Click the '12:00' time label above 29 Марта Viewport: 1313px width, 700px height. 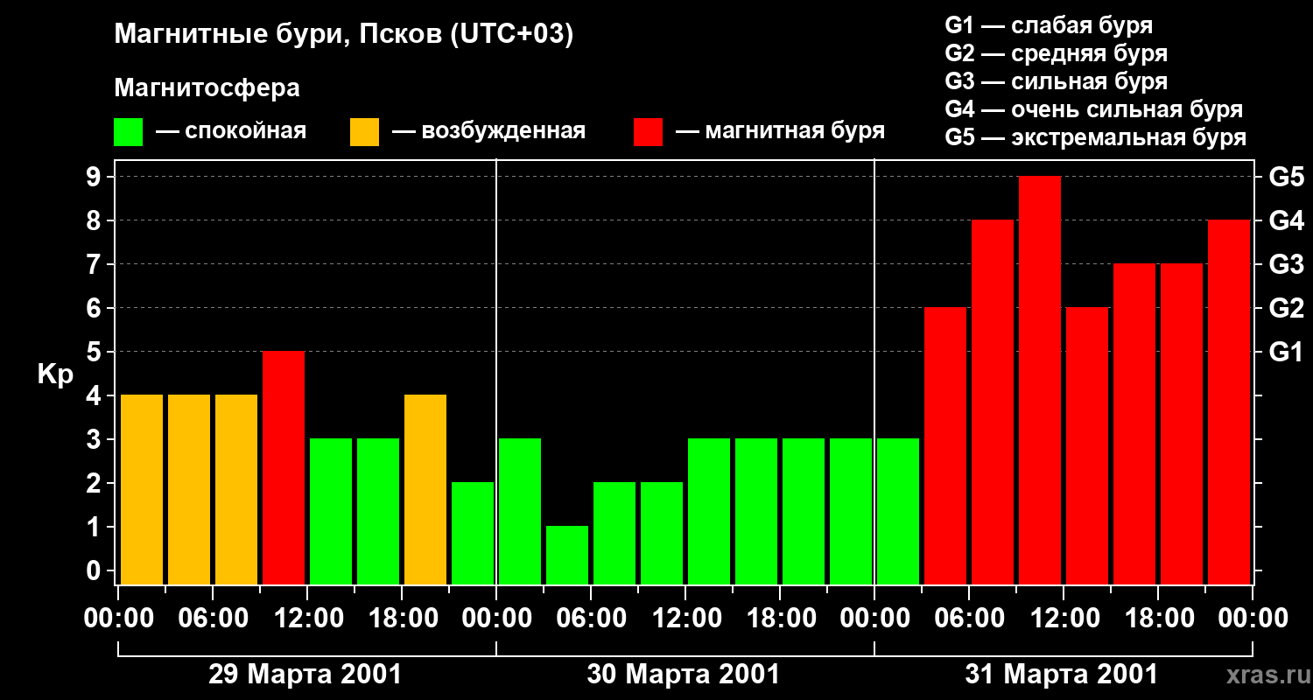pos(308,619)
